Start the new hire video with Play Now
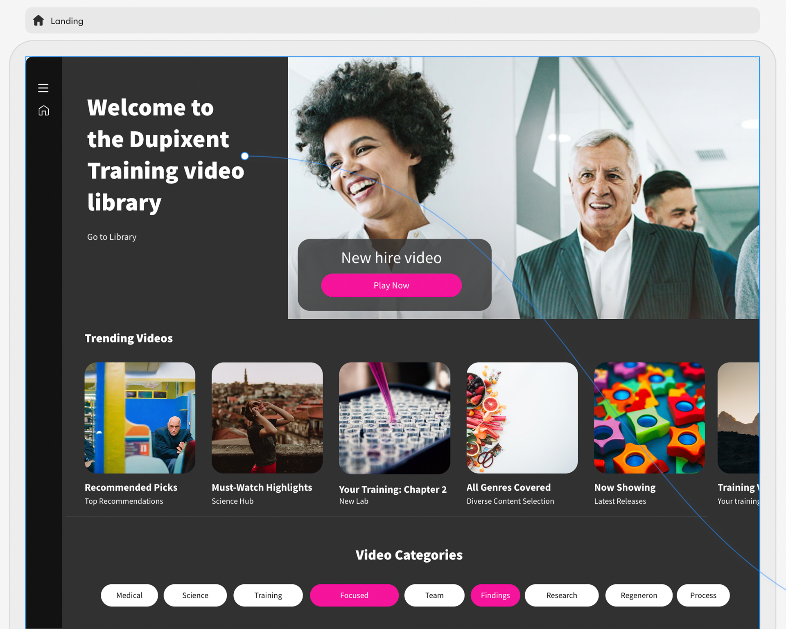This screenshot has width=786, height=629. (x=391, y=285)
